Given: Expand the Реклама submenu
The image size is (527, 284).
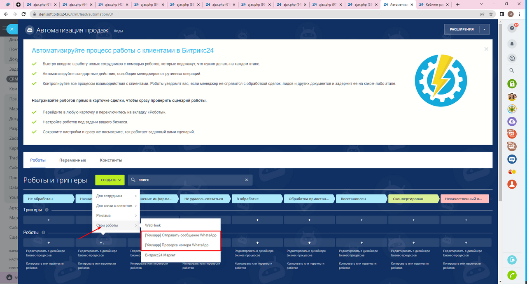Looking at the screenshot, I should (x=116, y=215).
